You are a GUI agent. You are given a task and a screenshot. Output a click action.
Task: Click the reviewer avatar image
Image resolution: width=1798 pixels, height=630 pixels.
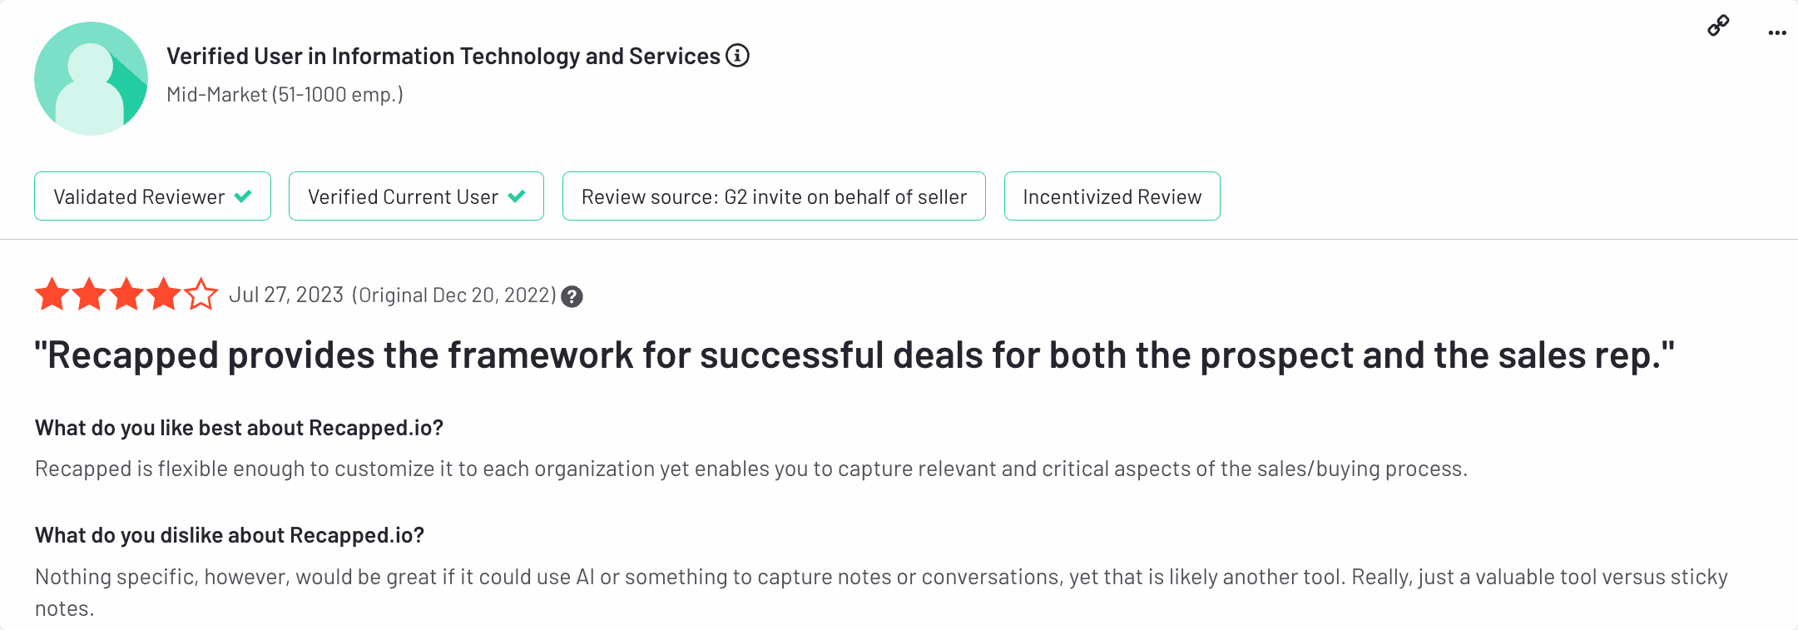point(91,78)
